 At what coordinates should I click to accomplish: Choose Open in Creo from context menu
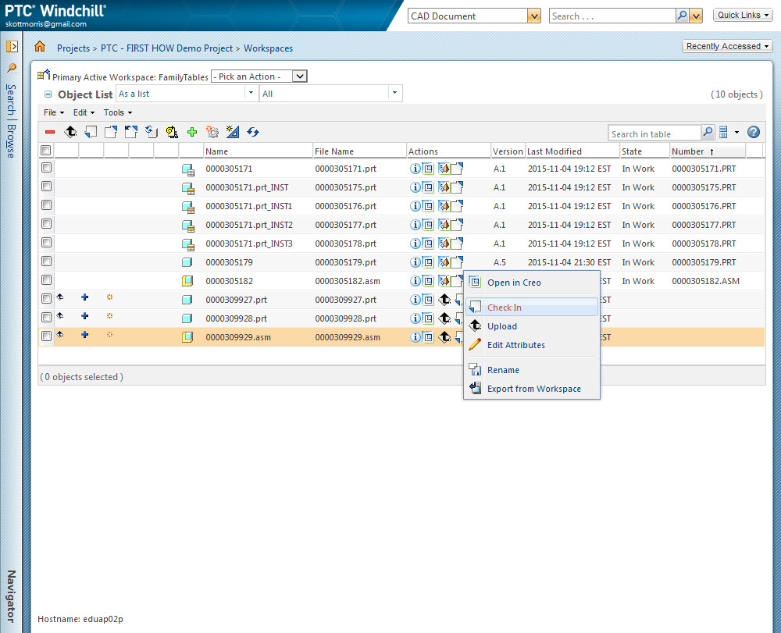(x=531, y=283)
